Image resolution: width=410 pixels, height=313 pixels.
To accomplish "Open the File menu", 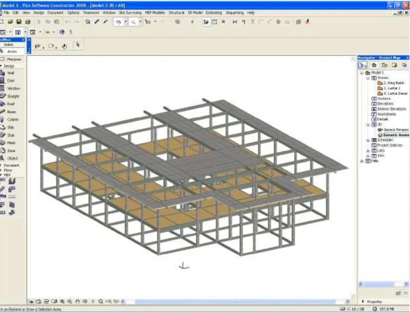I will click(x=6, y=13).
